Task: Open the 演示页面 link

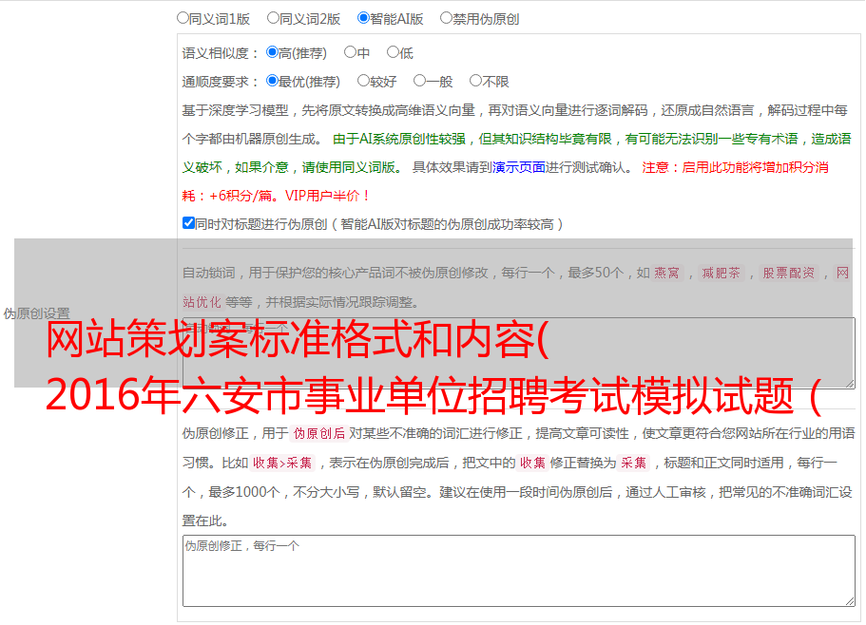Action: coord(518,167)
